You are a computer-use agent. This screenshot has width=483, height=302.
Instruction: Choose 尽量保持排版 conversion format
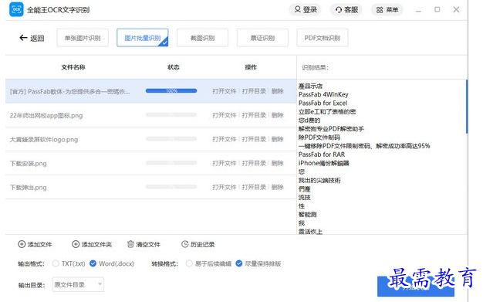point(238,263)
